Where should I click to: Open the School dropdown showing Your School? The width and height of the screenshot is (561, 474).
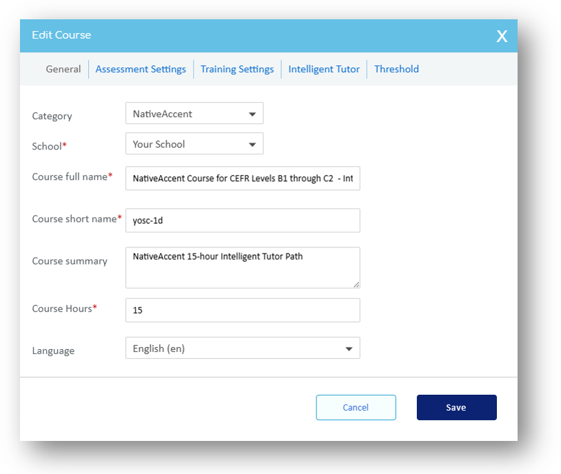[194, 144]
